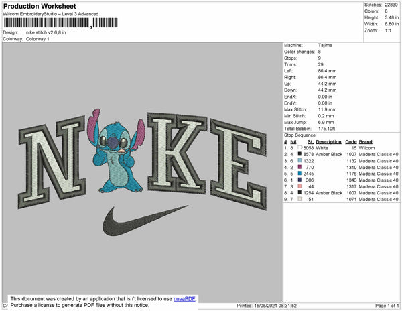The width and height of the screenshot is (402, 311).
Task: Pick the black swatch beside stitch count 1254
Action: [299, 193]
